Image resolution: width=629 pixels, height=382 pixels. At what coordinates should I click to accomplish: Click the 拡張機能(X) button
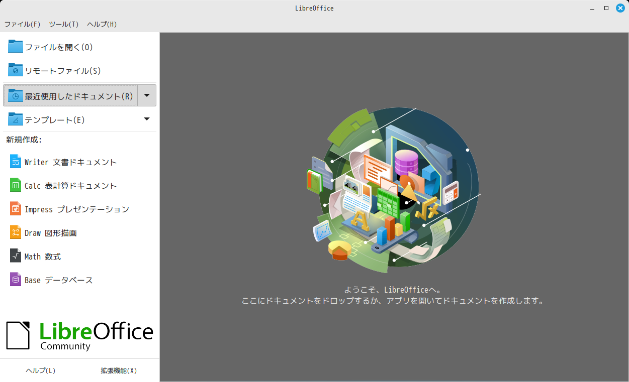119,370
